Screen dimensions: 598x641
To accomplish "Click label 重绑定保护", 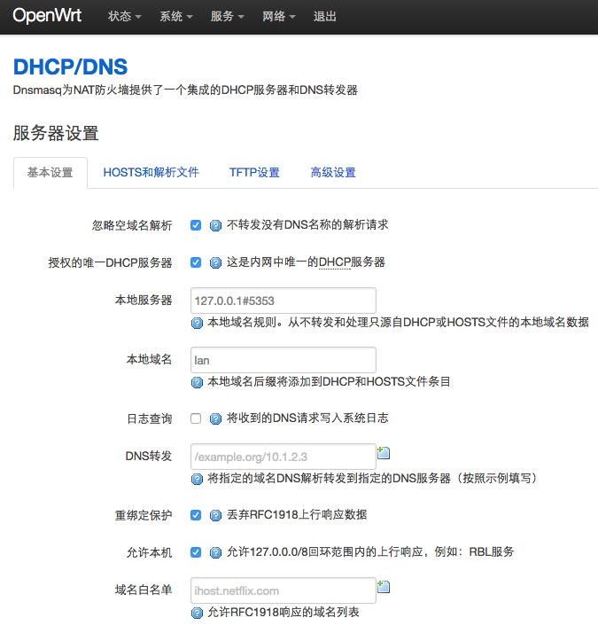I will tap(144, 515).
